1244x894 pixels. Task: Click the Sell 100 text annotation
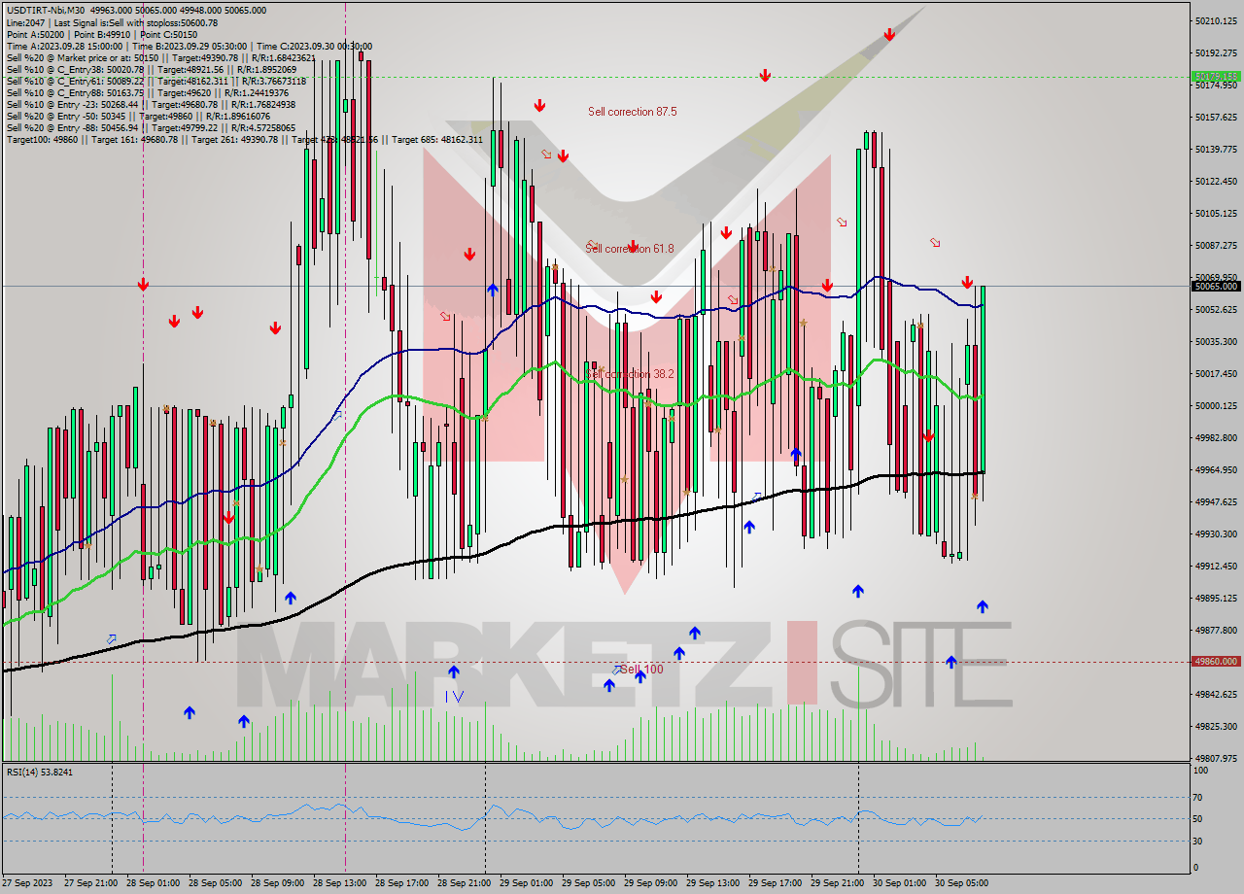tap(643, 670)
